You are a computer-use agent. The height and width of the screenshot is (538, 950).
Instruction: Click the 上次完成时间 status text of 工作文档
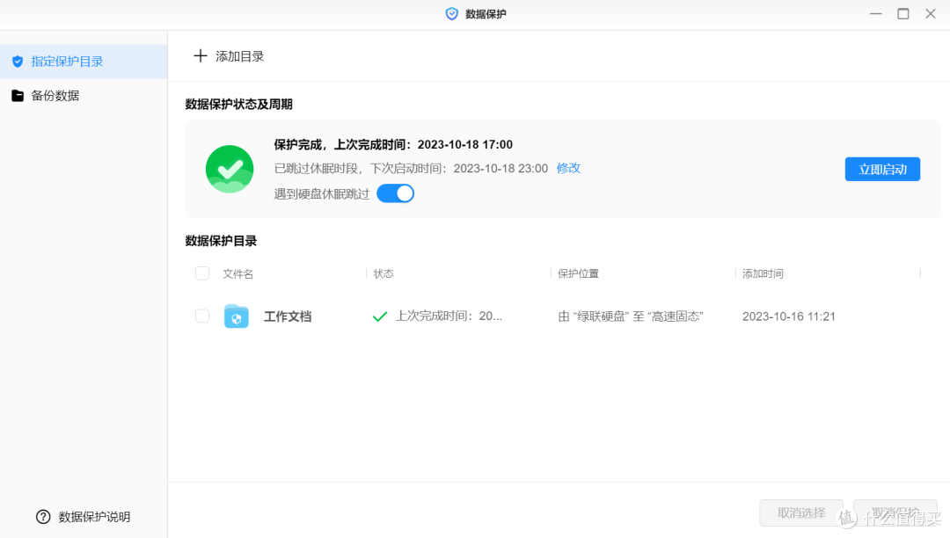click(x=449, y=316)
